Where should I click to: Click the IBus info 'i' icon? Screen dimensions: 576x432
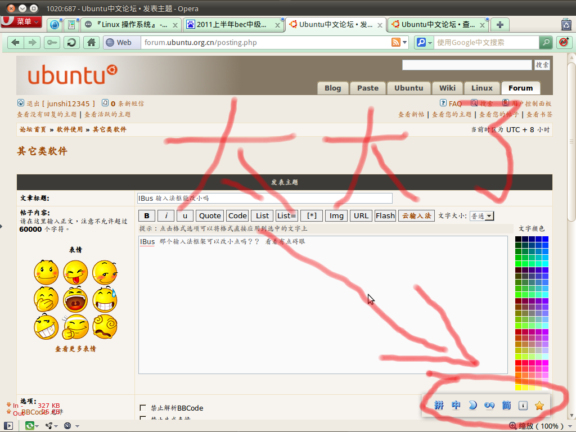tap(523, 406)
